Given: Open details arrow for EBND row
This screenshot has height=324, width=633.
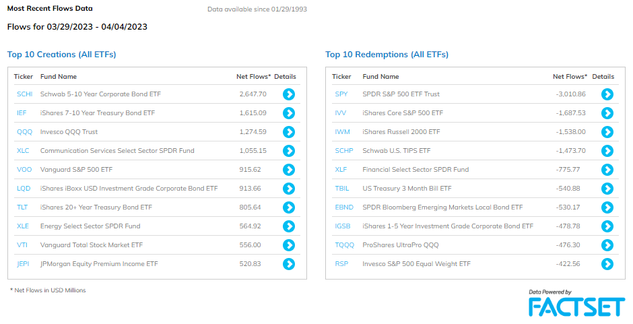Looking at the screenshot, I should (607, 207).
